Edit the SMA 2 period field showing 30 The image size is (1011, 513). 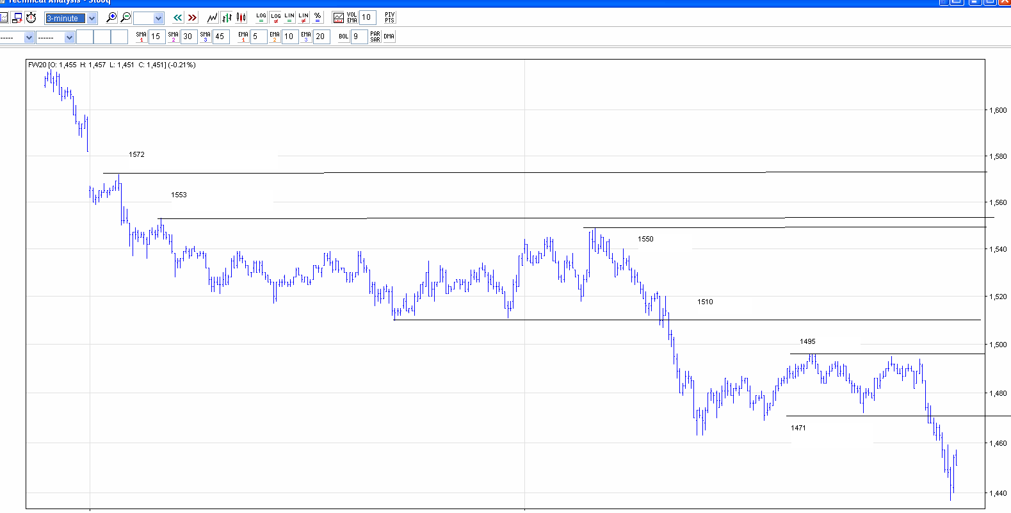click(189, 37)
